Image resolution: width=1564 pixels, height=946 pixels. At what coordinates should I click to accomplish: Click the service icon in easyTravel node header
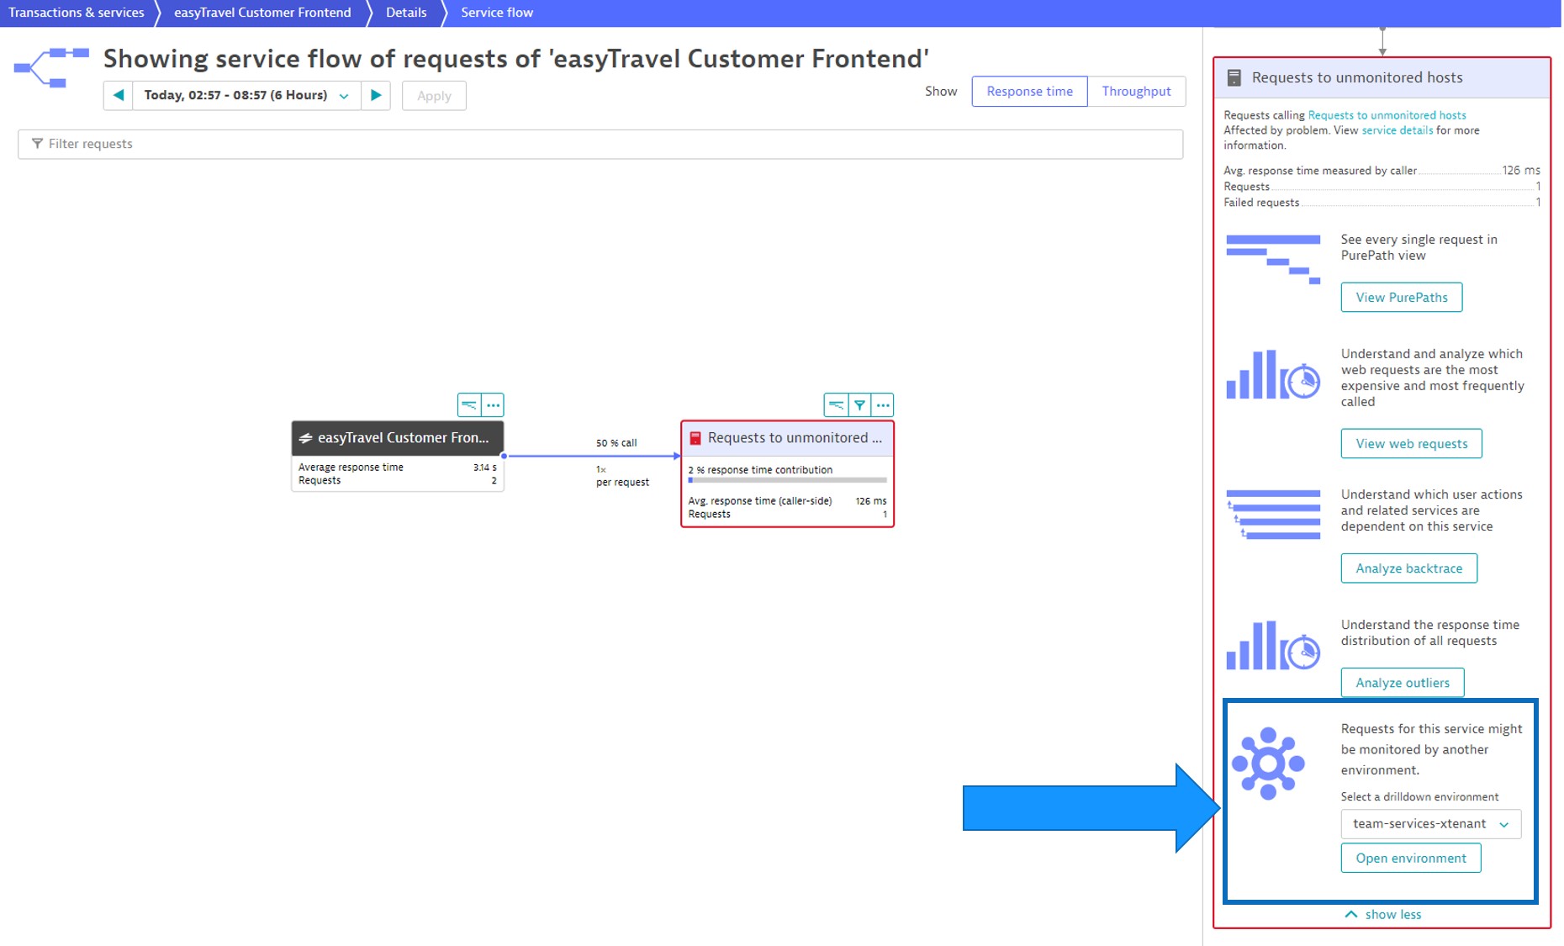click(305, 438)
